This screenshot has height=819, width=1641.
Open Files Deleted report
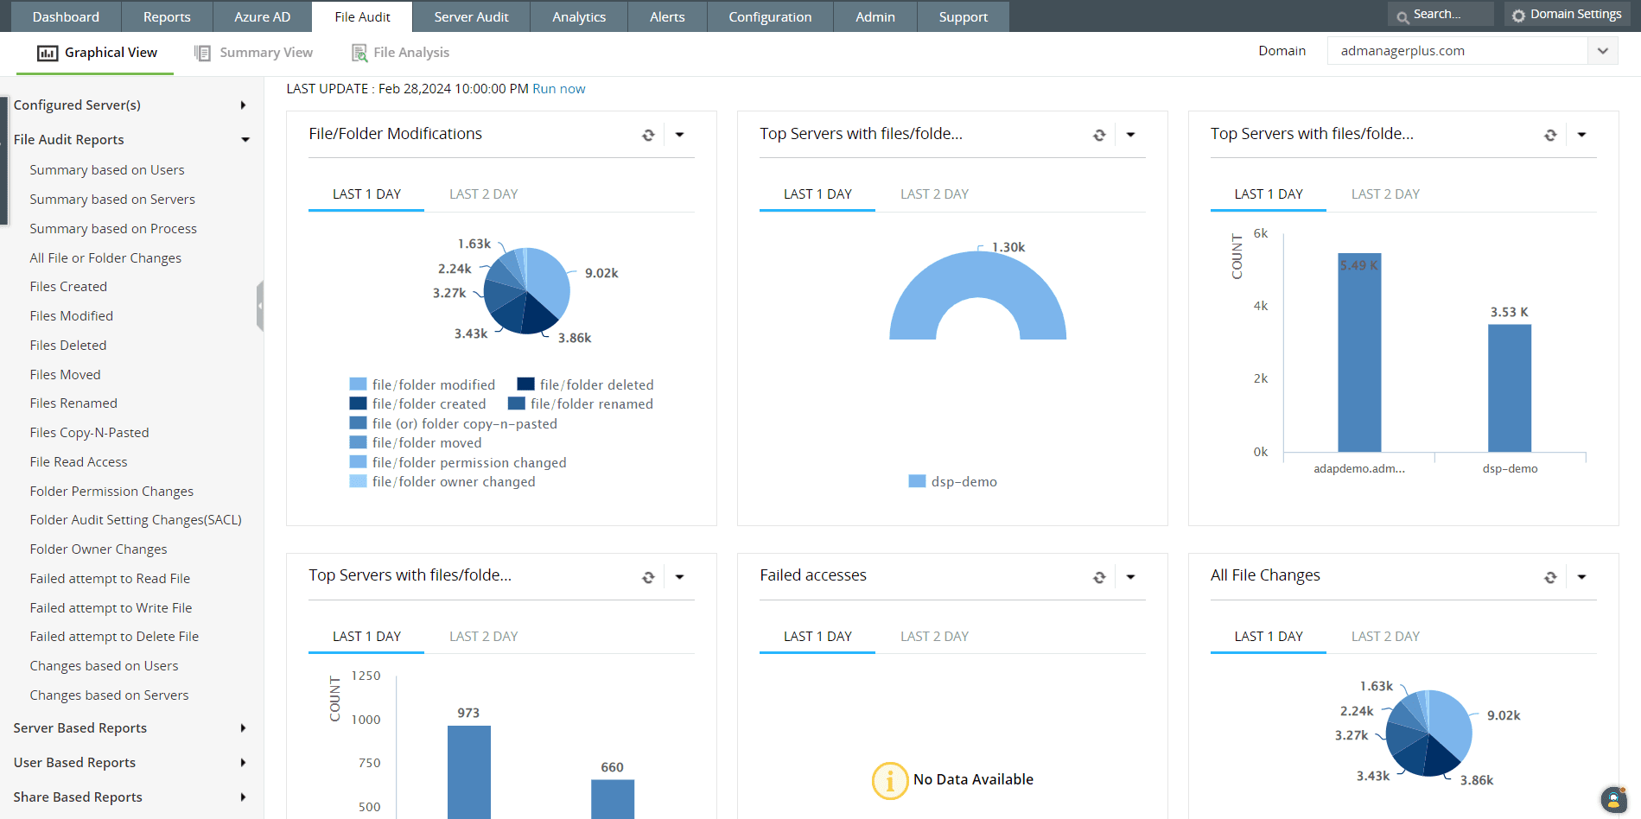[68, 346]
